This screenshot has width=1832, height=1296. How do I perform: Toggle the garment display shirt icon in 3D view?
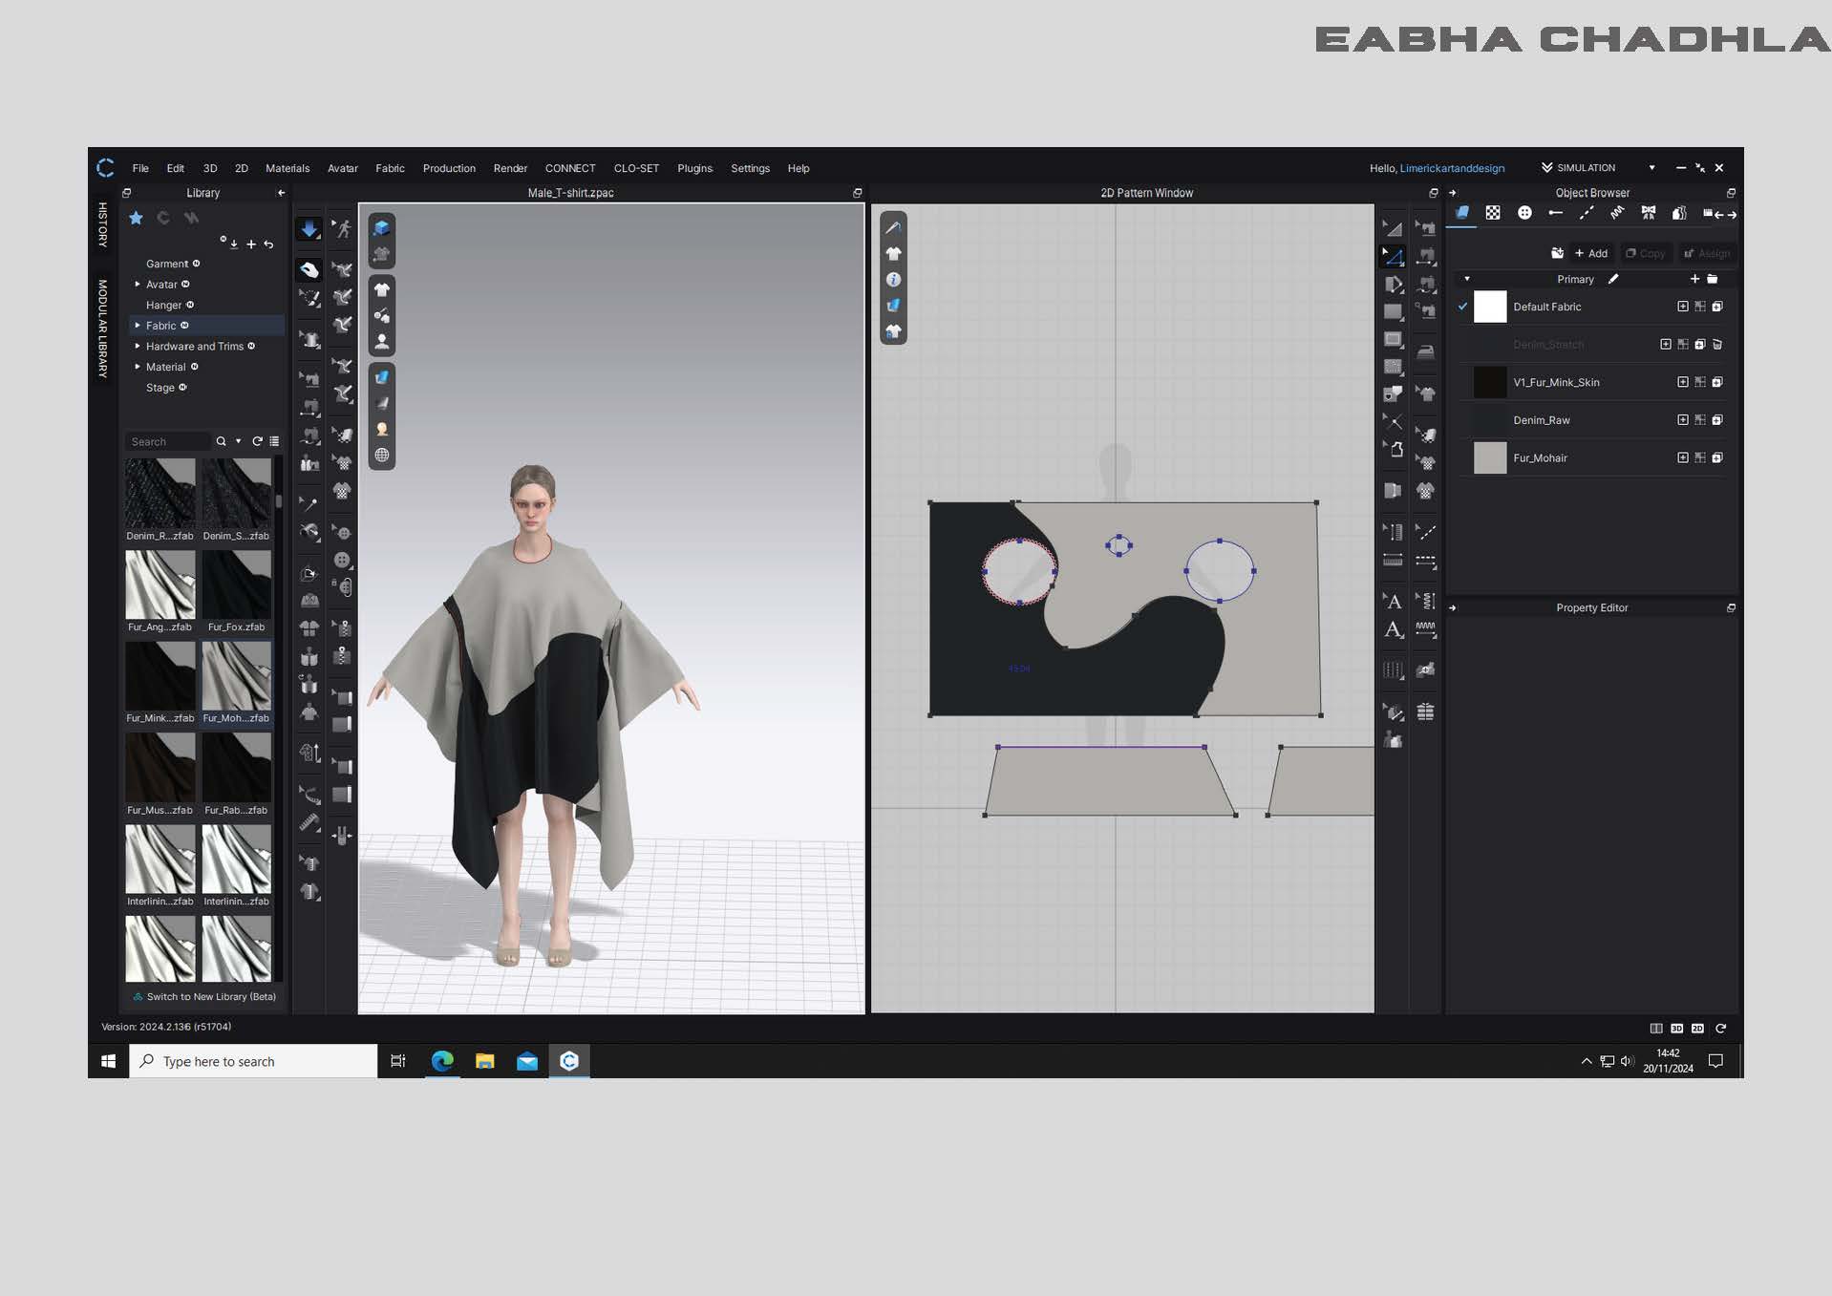click(x=382, y=289)
